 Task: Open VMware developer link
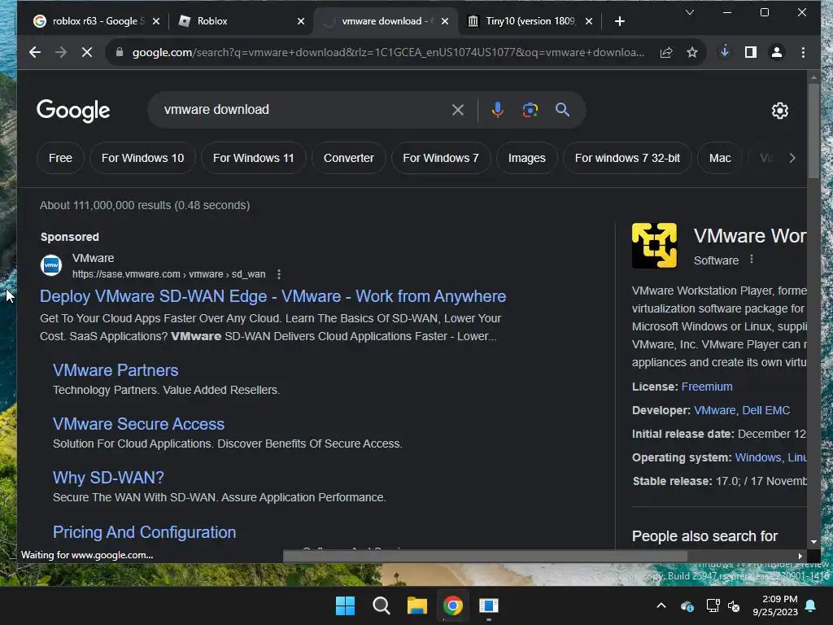pyautogui.click(x=714, y=410)
